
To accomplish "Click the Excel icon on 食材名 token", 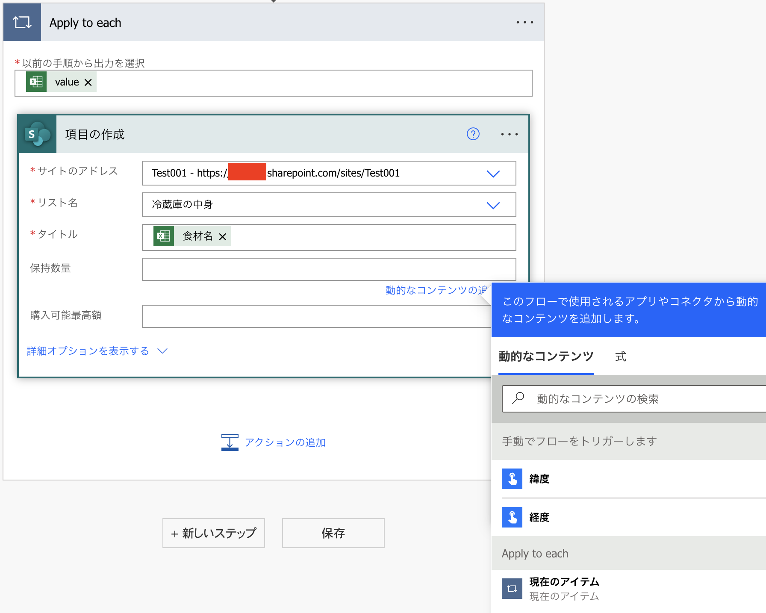I will 164,236.
